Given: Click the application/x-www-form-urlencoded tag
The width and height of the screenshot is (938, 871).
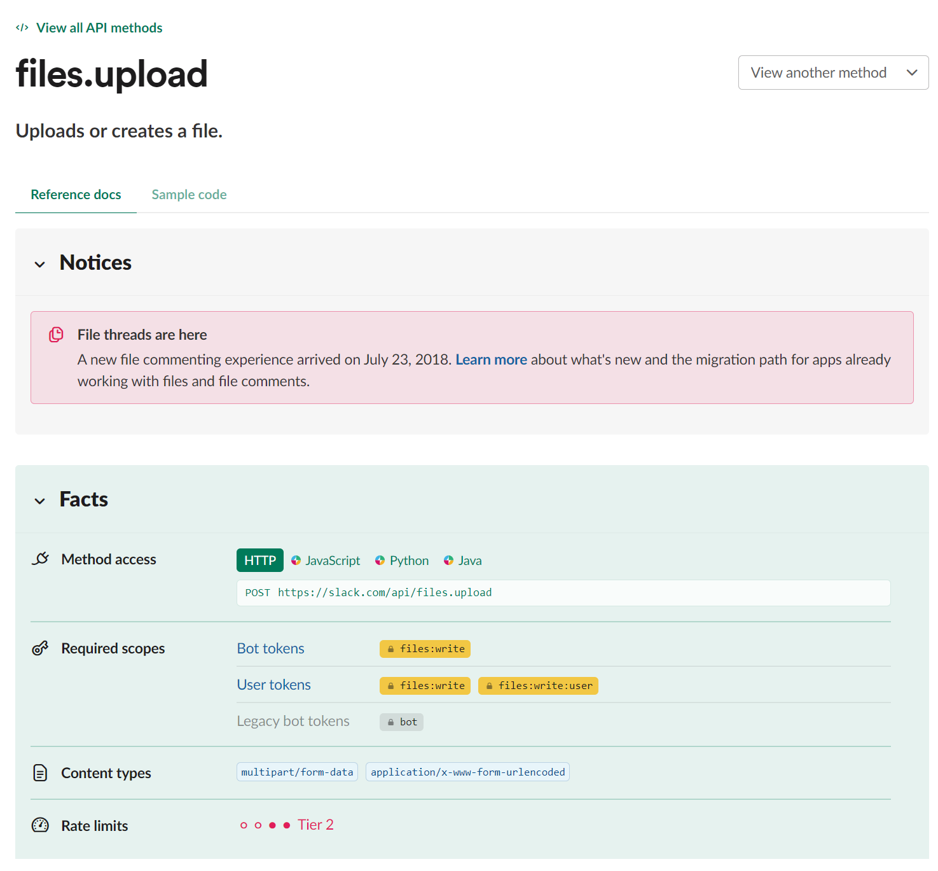Looking at the screenshot, I should pyautogui.click(x=467, y=772).
